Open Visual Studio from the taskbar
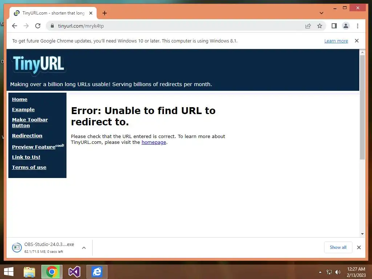Screen dimensions: 372x279 (x=74, y=272)
